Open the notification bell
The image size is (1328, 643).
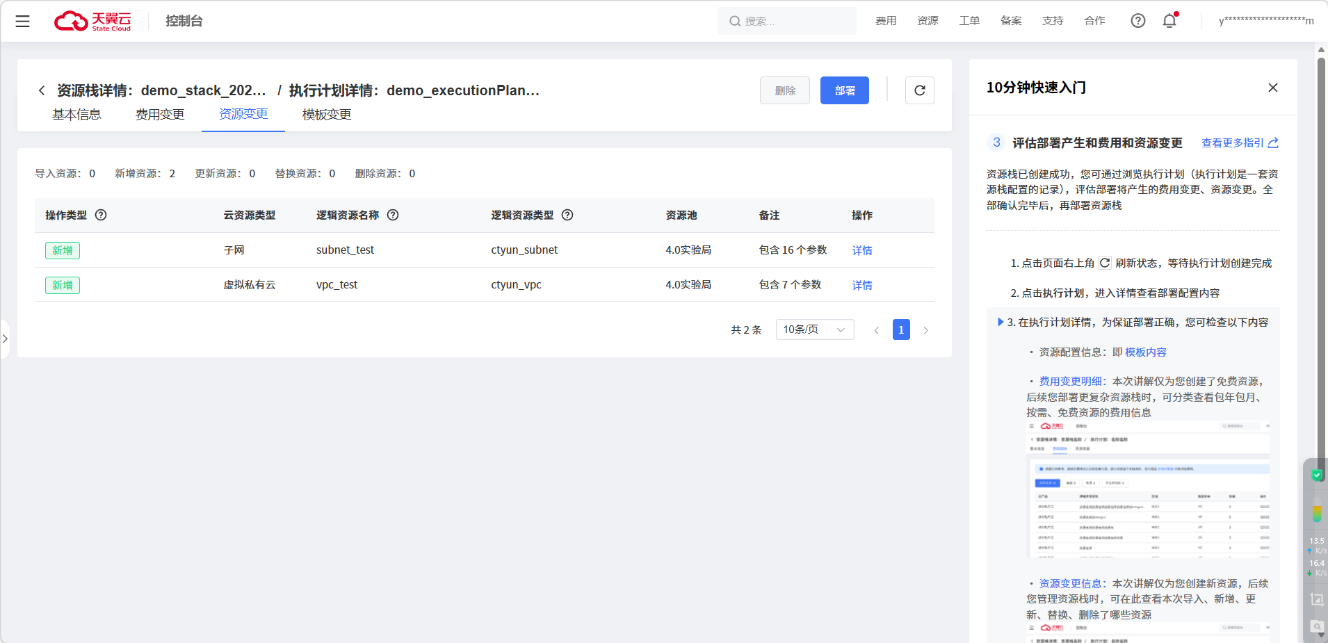1169,21
